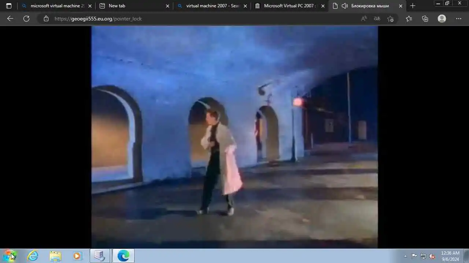Open the Collections panel

tap(425, 19)
